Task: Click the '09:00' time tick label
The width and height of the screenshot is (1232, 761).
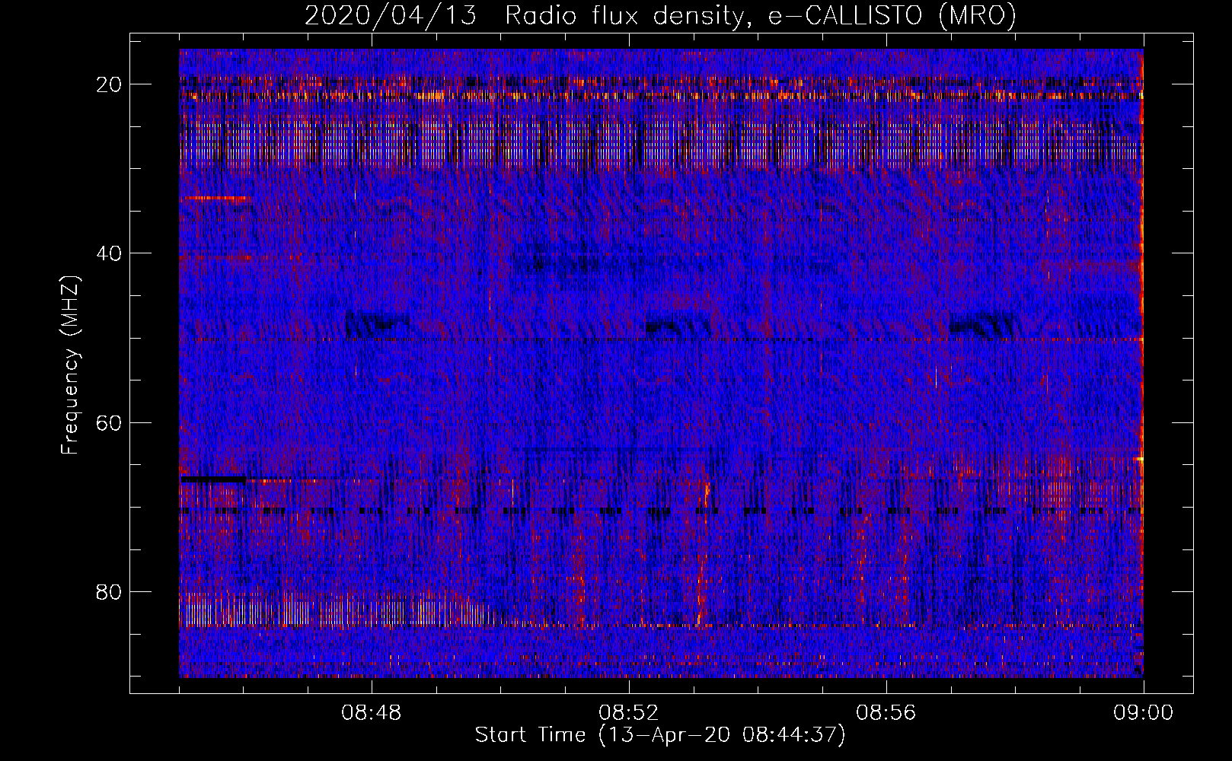Action: 1144,713
